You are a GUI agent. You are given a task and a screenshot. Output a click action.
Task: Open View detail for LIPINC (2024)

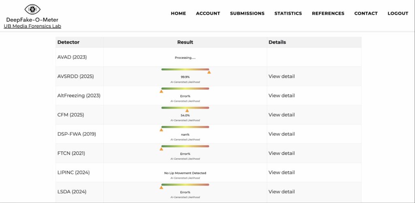(x=282, y=172)
